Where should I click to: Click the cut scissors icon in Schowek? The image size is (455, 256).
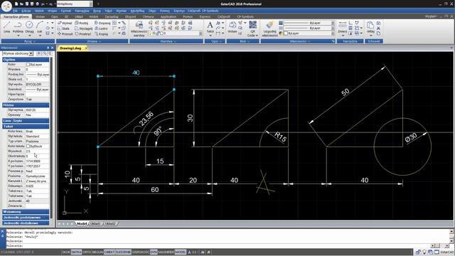coord(378,28)
